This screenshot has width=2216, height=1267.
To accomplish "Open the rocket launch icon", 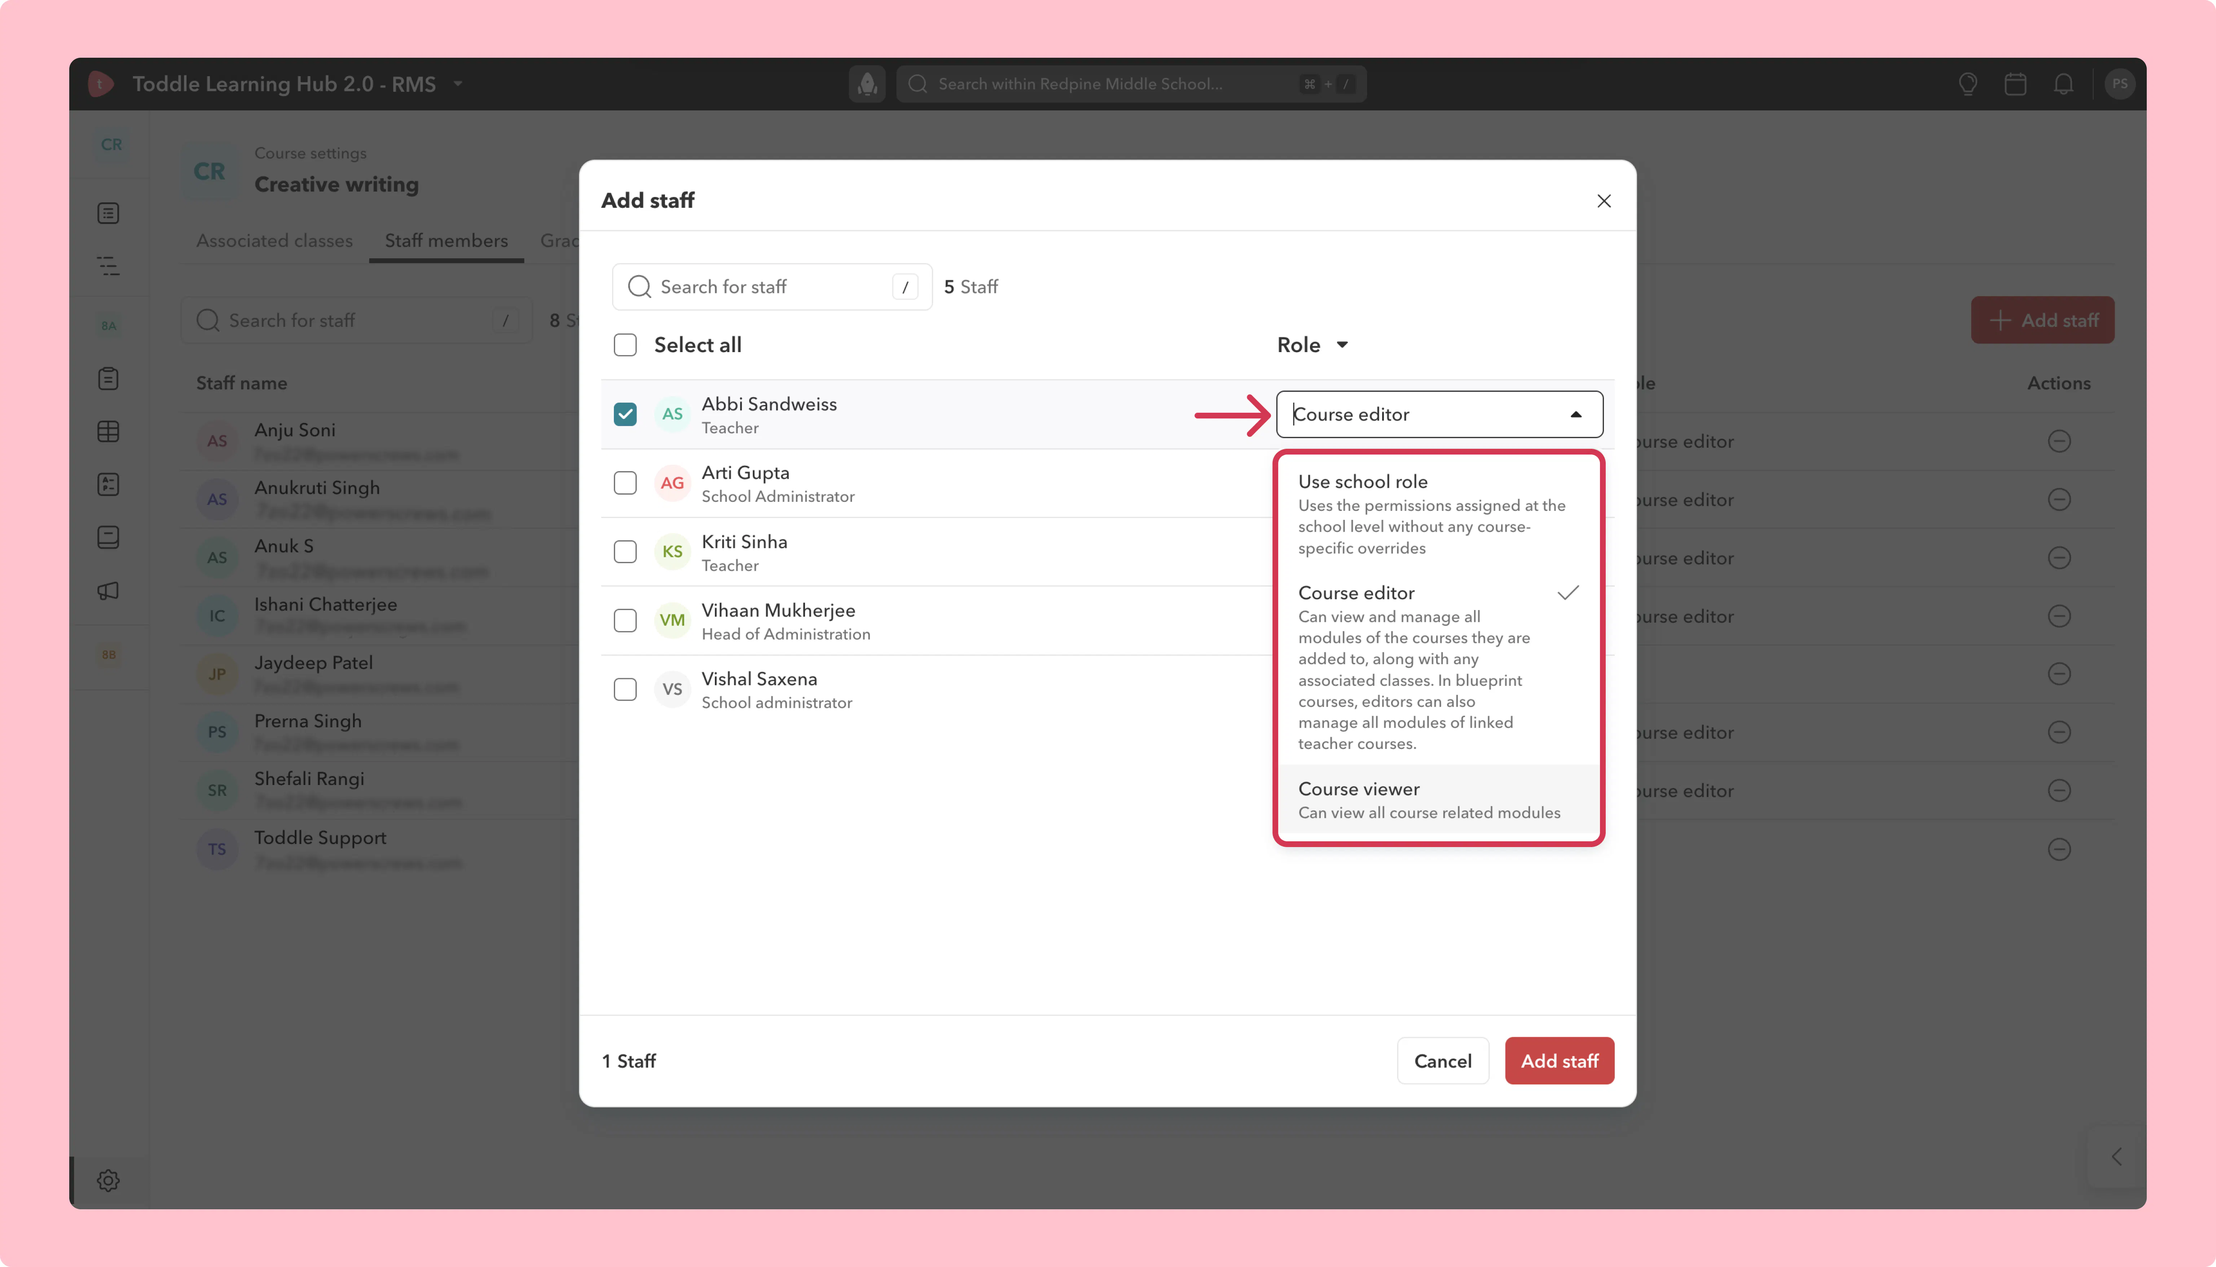I will click(x=867, y=84).
